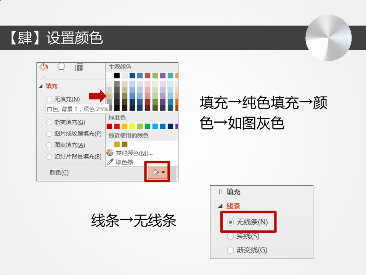Image resolution: width=366 pixels, height=275 pixels.
Task: Choose the 无线条(N) radio button
Action: (230, 222)
